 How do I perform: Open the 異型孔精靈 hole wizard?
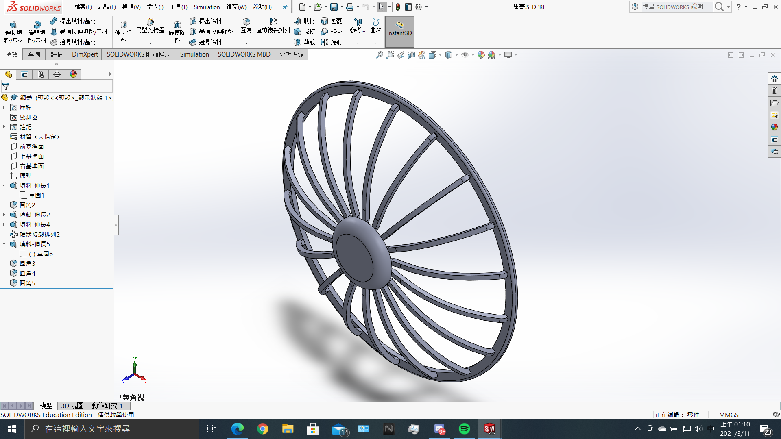[x=150, y=26]
